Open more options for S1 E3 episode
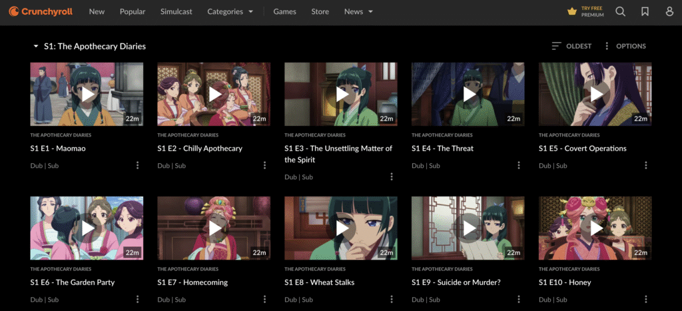The height and width of the screenshot is (311, 682). pyautogui.click(x=392, y=176)
